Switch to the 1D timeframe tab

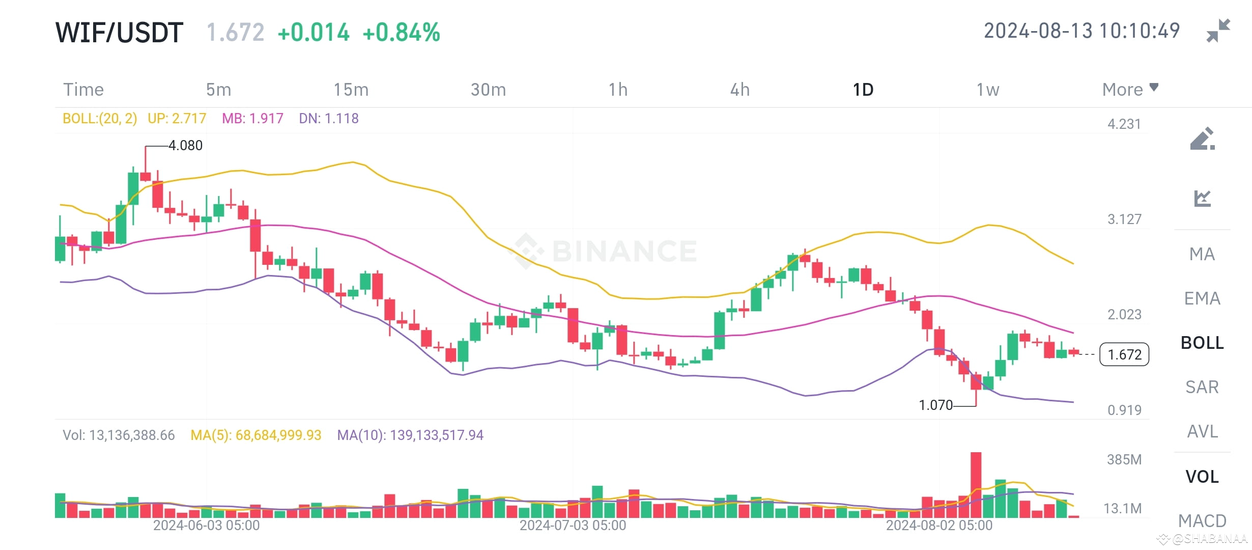point(863,89)
